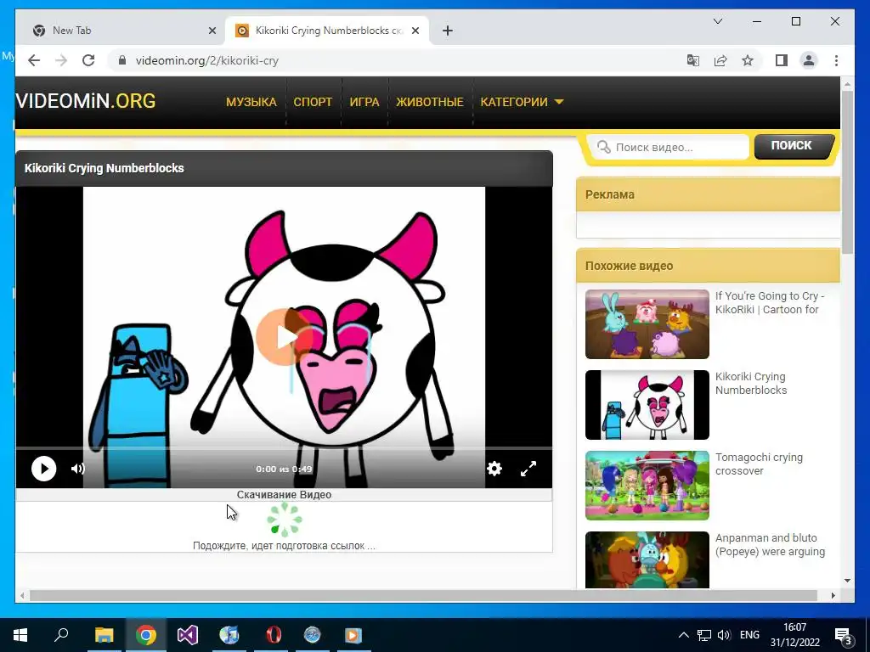This screenshot has width=870, height=652.
Task: Click the volume tray icon
Action: pos(724,635)
